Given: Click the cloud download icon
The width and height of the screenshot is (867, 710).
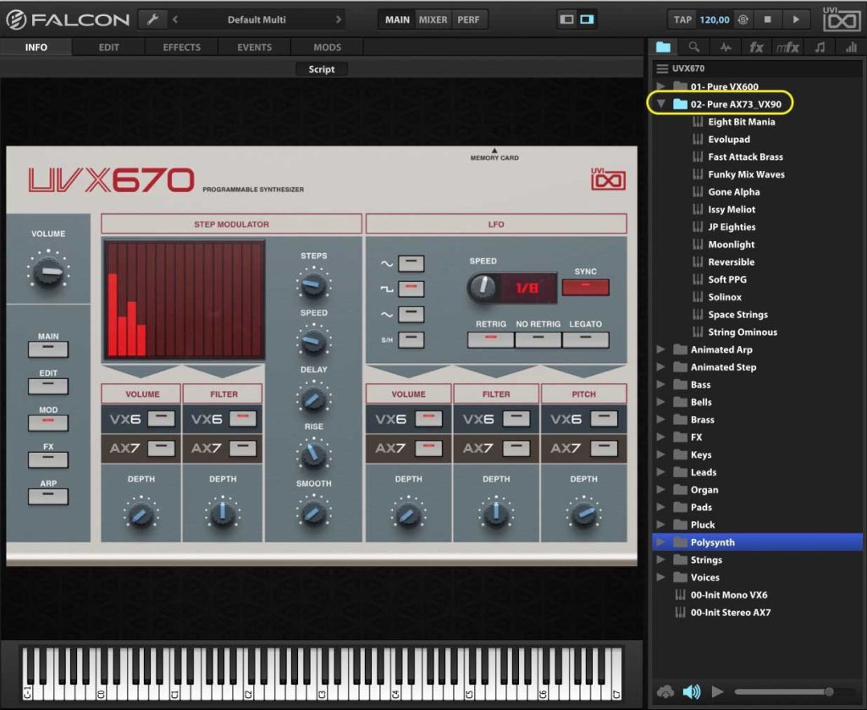Looking at the screenshot, I should click(665, 691).
